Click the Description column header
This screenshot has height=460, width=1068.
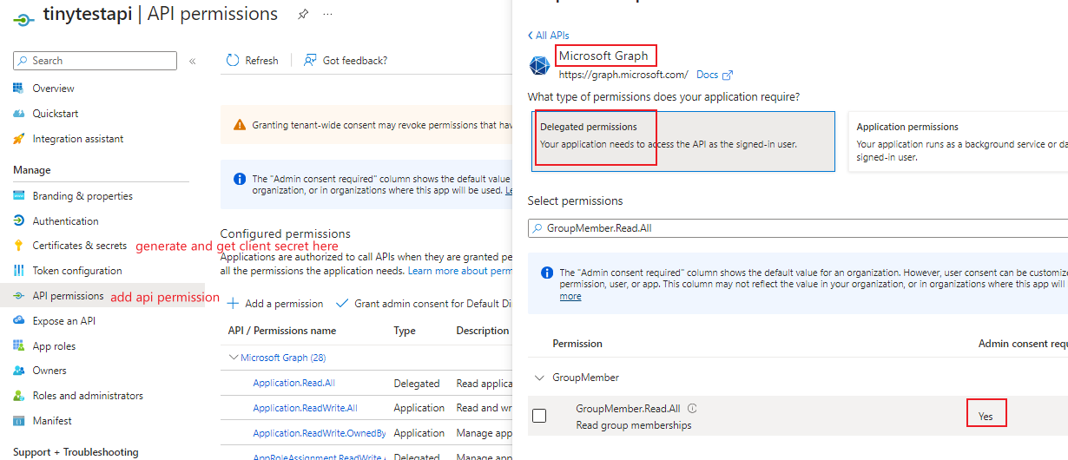[x=483, y=331]
